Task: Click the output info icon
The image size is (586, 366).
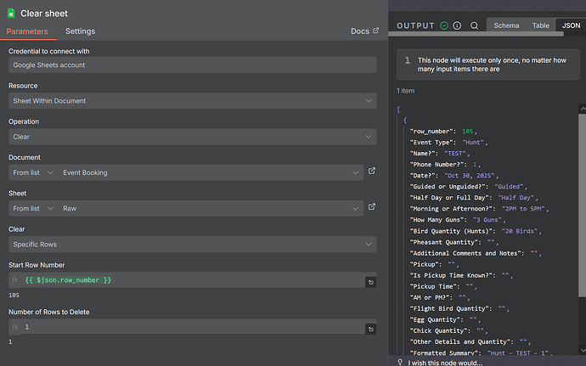Action: click(457, 25)
